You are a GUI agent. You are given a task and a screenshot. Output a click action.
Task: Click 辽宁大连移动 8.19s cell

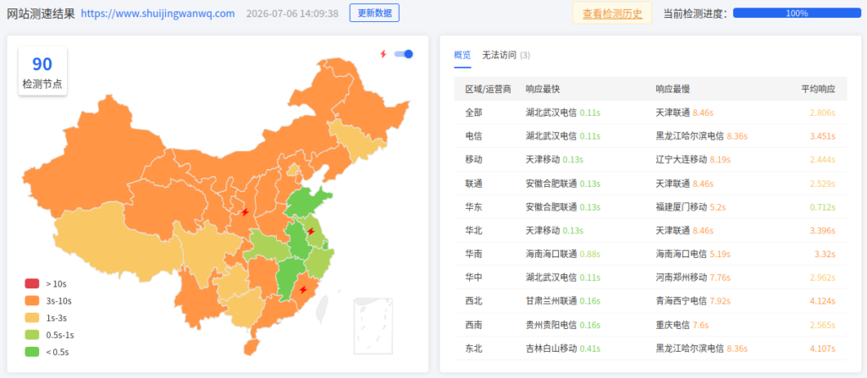point(693,160)
